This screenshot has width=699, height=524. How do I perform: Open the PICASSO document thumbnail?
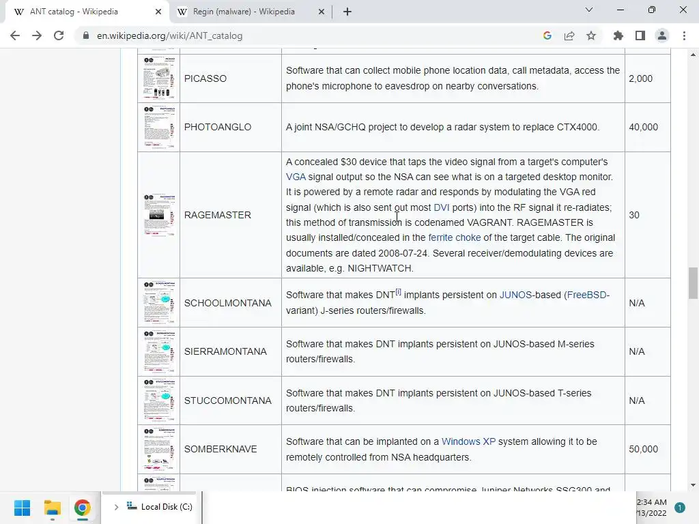point(158,78)
